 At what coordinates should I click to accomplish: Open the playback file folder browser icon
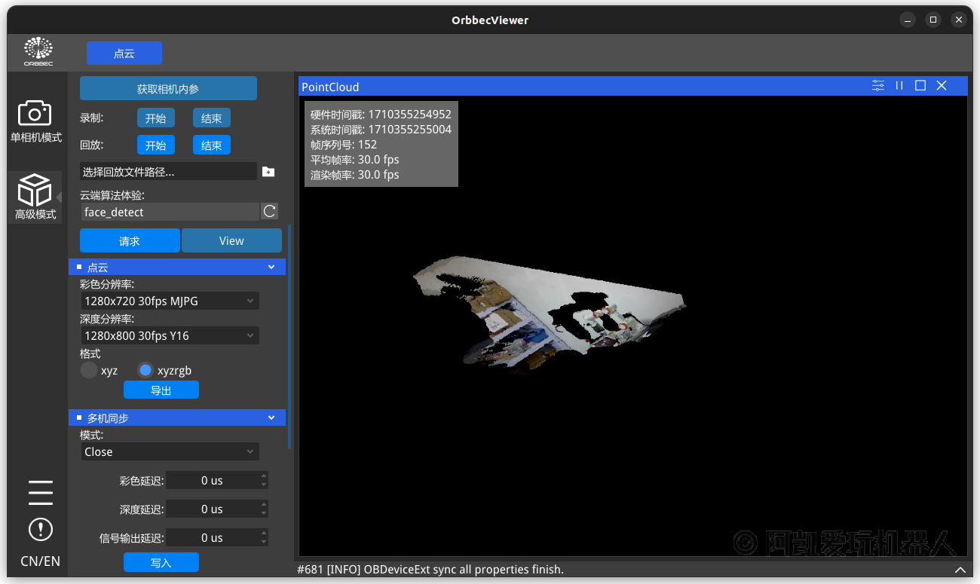[268, 172]
